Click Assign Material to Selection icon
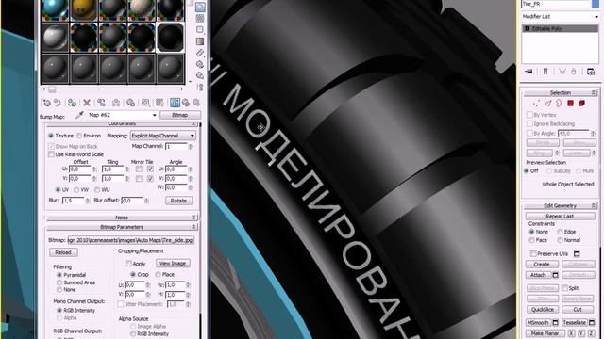Screen dimensions: 604x339 72,103
